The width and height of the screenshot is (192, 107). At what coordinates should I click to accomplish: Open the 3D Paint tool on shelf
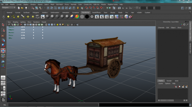131,17
